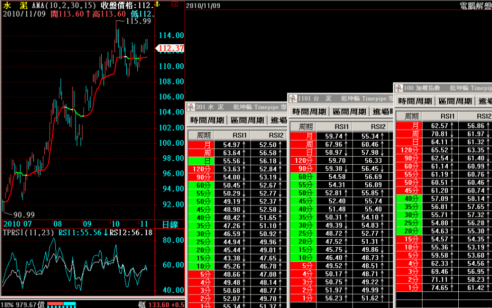This screenshot has height=308, width=492.
Task: Click 周期 column header in 加權指數 table
Action: (x=408, y=117)
